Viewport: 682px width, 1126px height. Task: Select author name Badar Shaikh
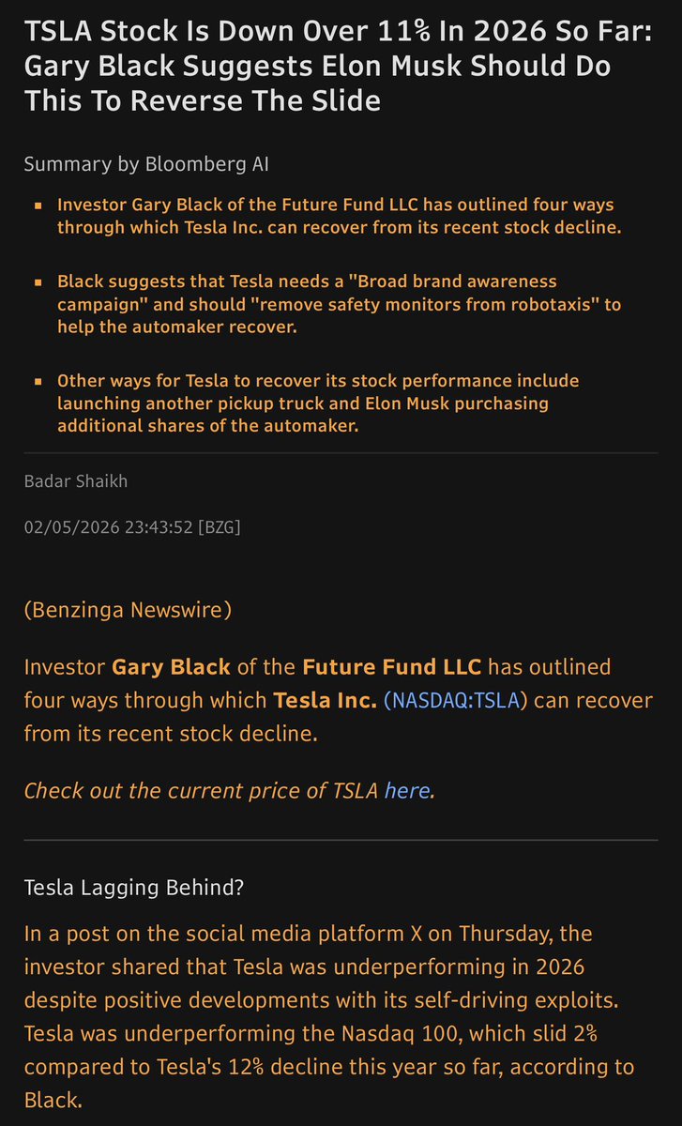[74, 482]
